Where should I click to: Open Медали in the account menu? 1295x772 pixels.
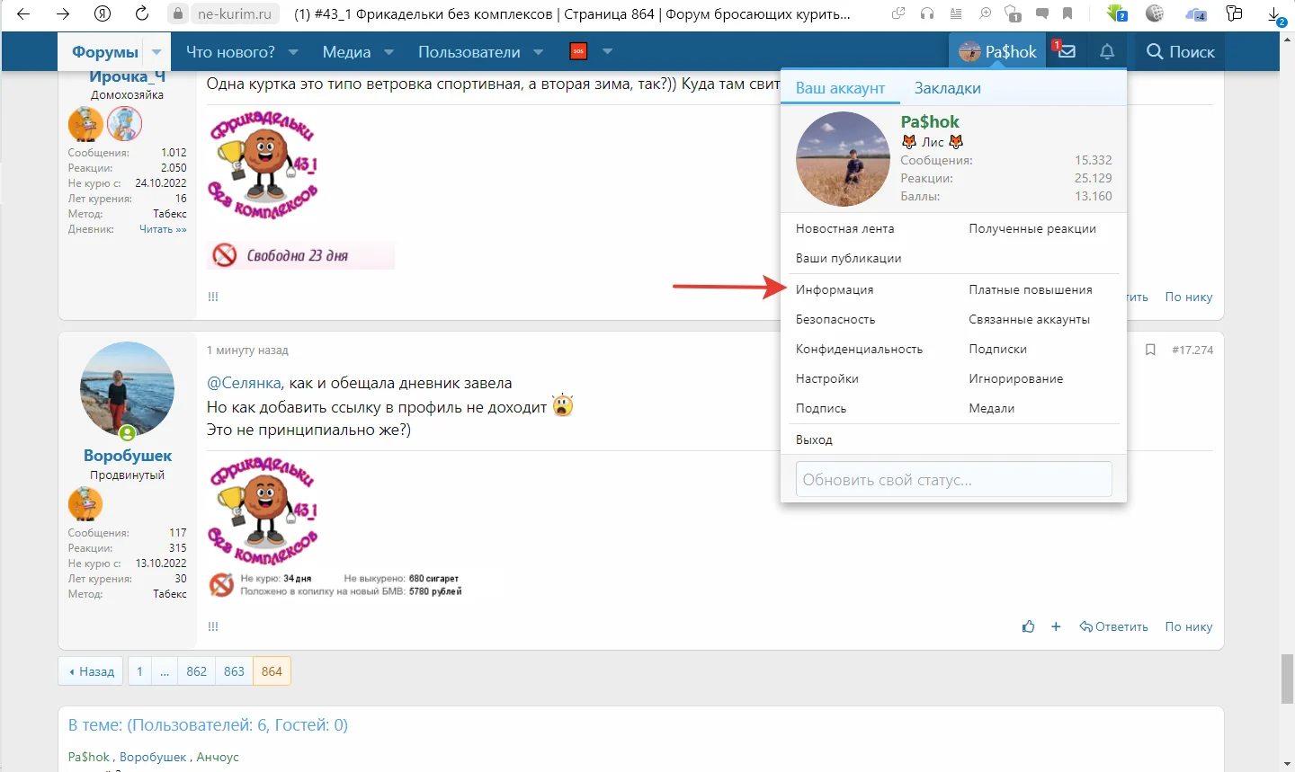point(991,408)
